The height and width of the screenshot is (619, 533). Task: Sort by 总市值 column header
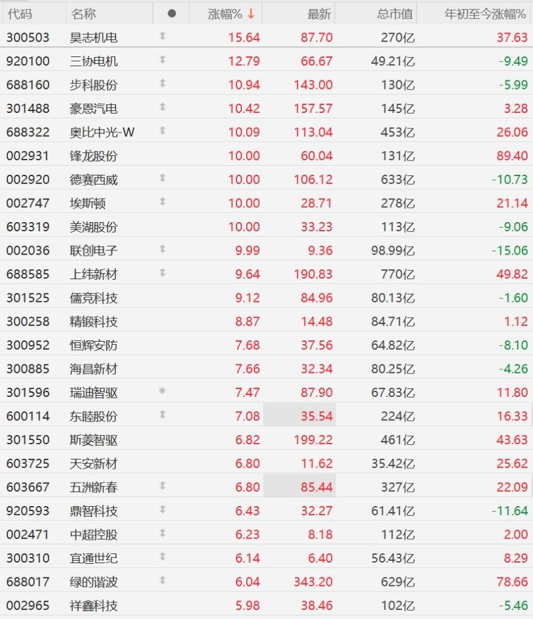click(x=395, y=14)
